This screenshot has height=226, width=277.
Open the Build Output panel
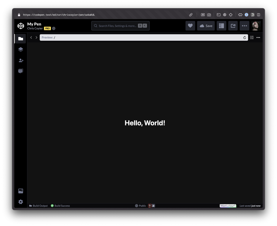[x=38, y=206]
